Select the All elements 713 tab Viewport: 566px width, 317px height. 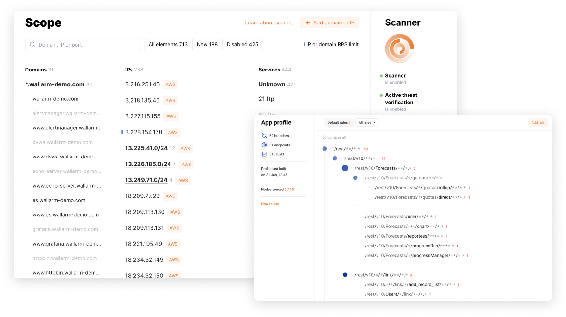pyautogui.click(x=168, y=44)
